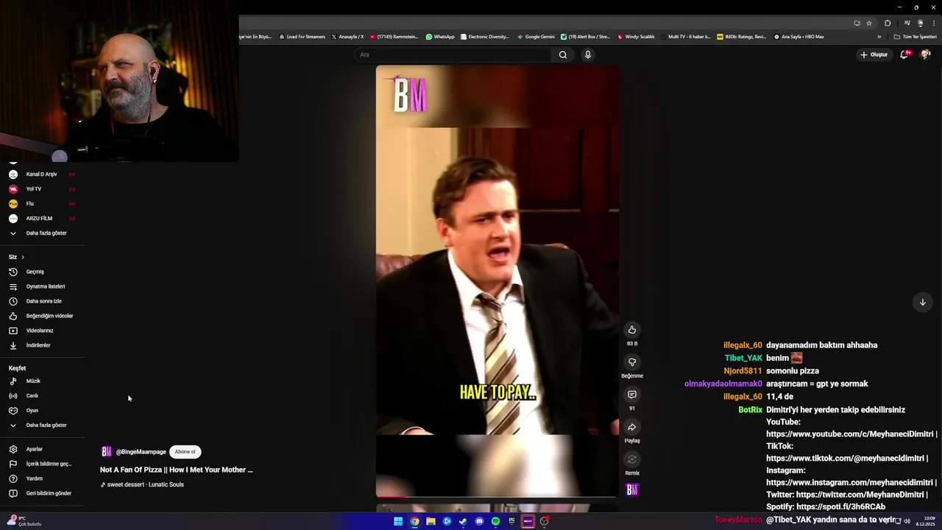942x530 pixels.
Task: Open the WhatsApp bookmark
Action: click(440, 37)
